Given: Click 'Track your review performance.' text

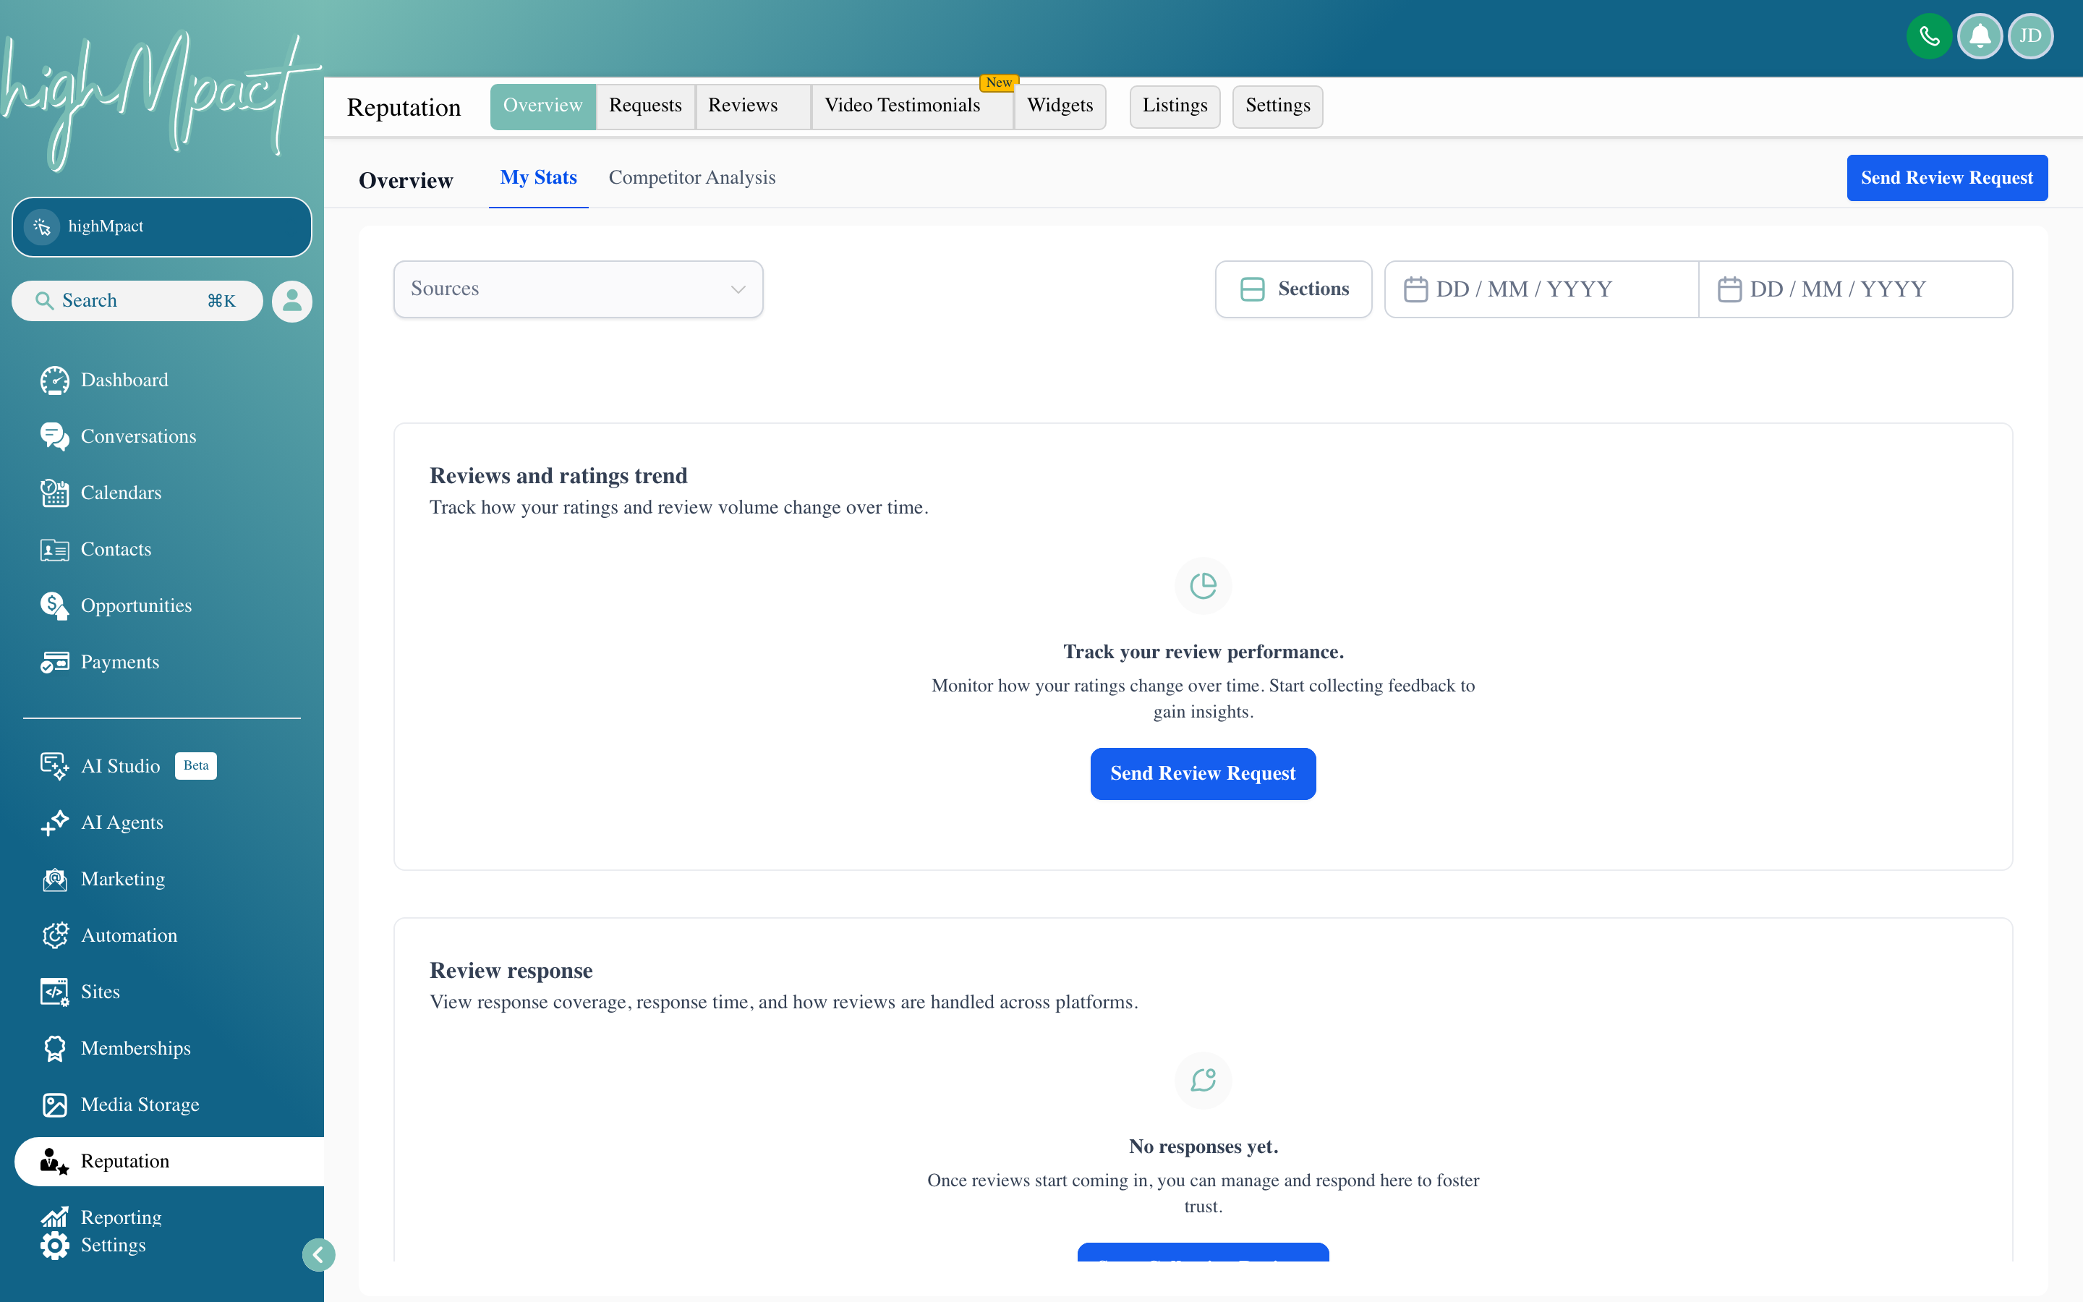Looking at the screenshot, I should [x=1203, y=652].
